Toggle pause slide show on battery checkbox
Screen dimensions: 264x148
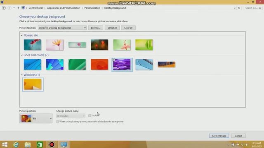(x=58, y=122)
